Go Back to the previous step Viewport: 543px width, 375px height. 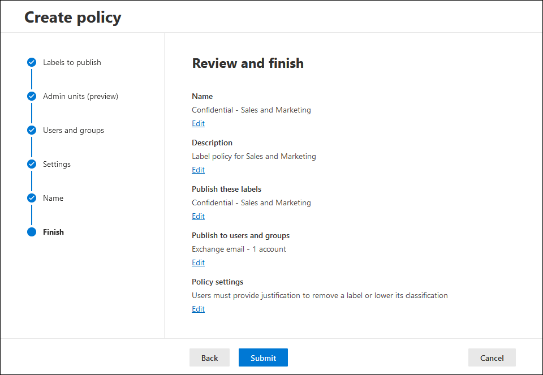click(x=209, y=357)
